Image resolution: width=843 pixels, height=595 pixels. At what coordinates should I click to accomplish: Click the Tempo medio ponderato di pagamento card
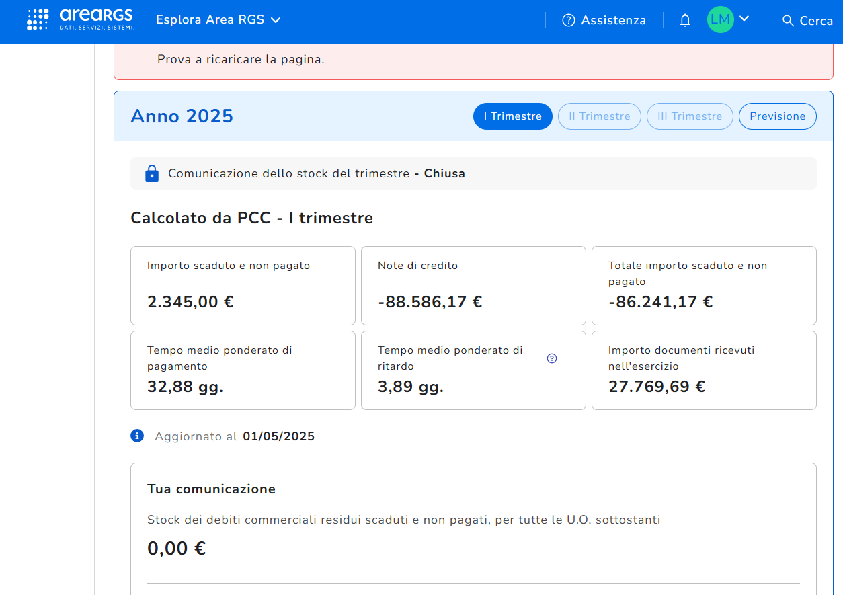click(x=243, y=370)
